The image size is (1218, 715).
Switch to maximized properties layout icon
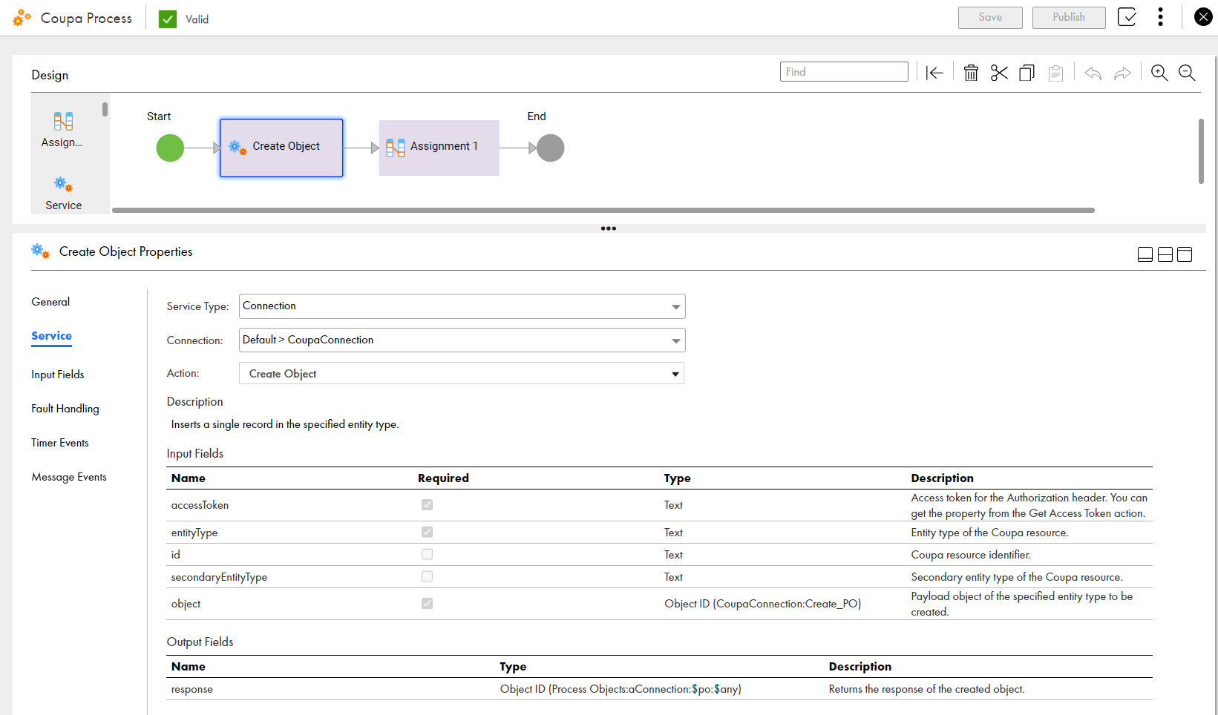point(1185,254)
